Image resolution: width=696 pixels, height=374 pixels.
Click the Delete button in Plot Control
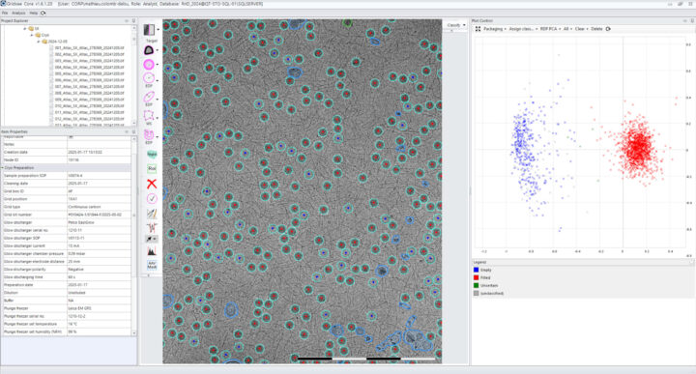597,29
